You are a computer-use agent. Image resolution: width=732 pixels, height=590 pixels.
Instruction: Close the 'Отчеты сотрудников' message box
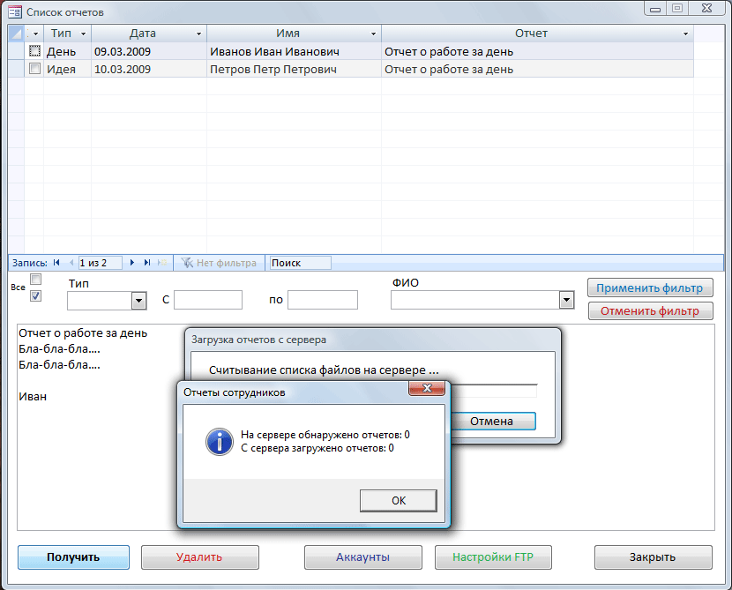(x=427, y=388)
